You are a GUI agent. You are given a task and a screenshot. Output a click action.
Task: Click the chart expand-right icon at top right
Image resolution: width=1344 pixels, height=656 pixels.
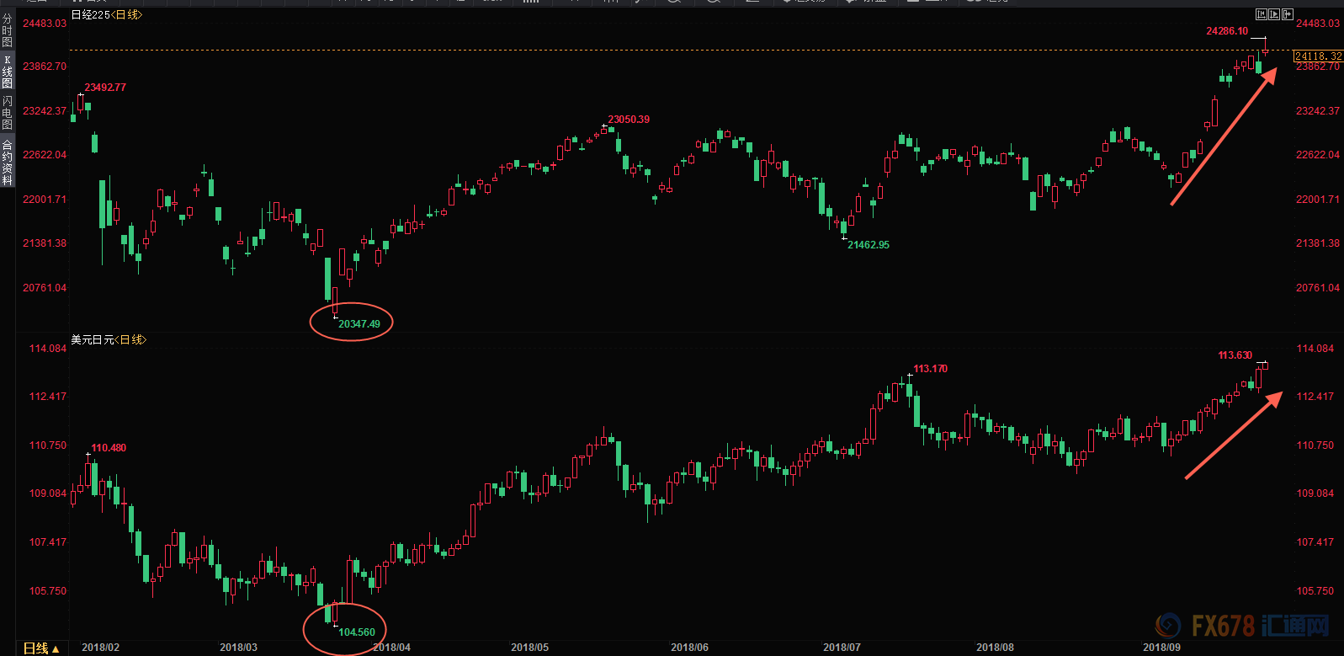coord(1288,14)
